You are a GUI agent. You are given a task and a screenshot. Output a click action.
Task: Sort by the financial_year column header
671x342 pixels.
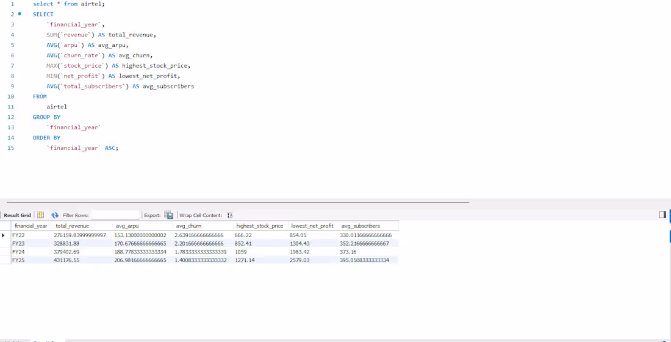tap(31, 226)
